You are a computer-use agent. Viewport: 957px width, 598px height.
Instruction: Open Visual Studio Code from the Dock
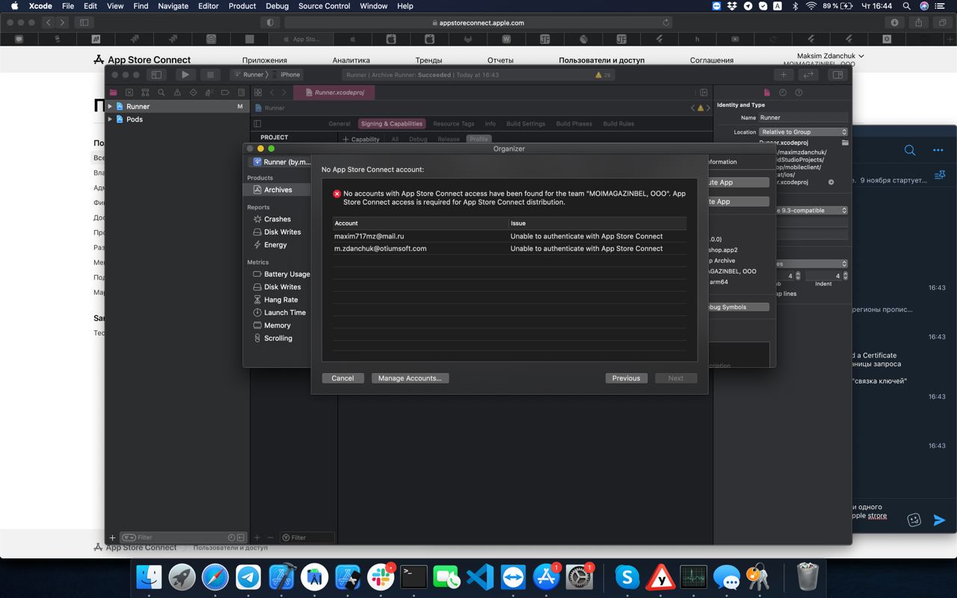480,577
